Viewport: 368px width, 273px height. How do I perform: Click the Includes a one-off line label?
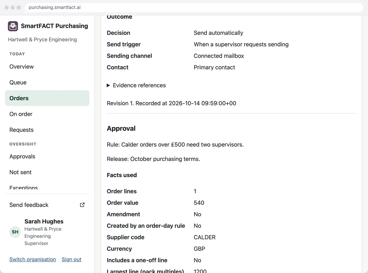[x=137, y=260]
